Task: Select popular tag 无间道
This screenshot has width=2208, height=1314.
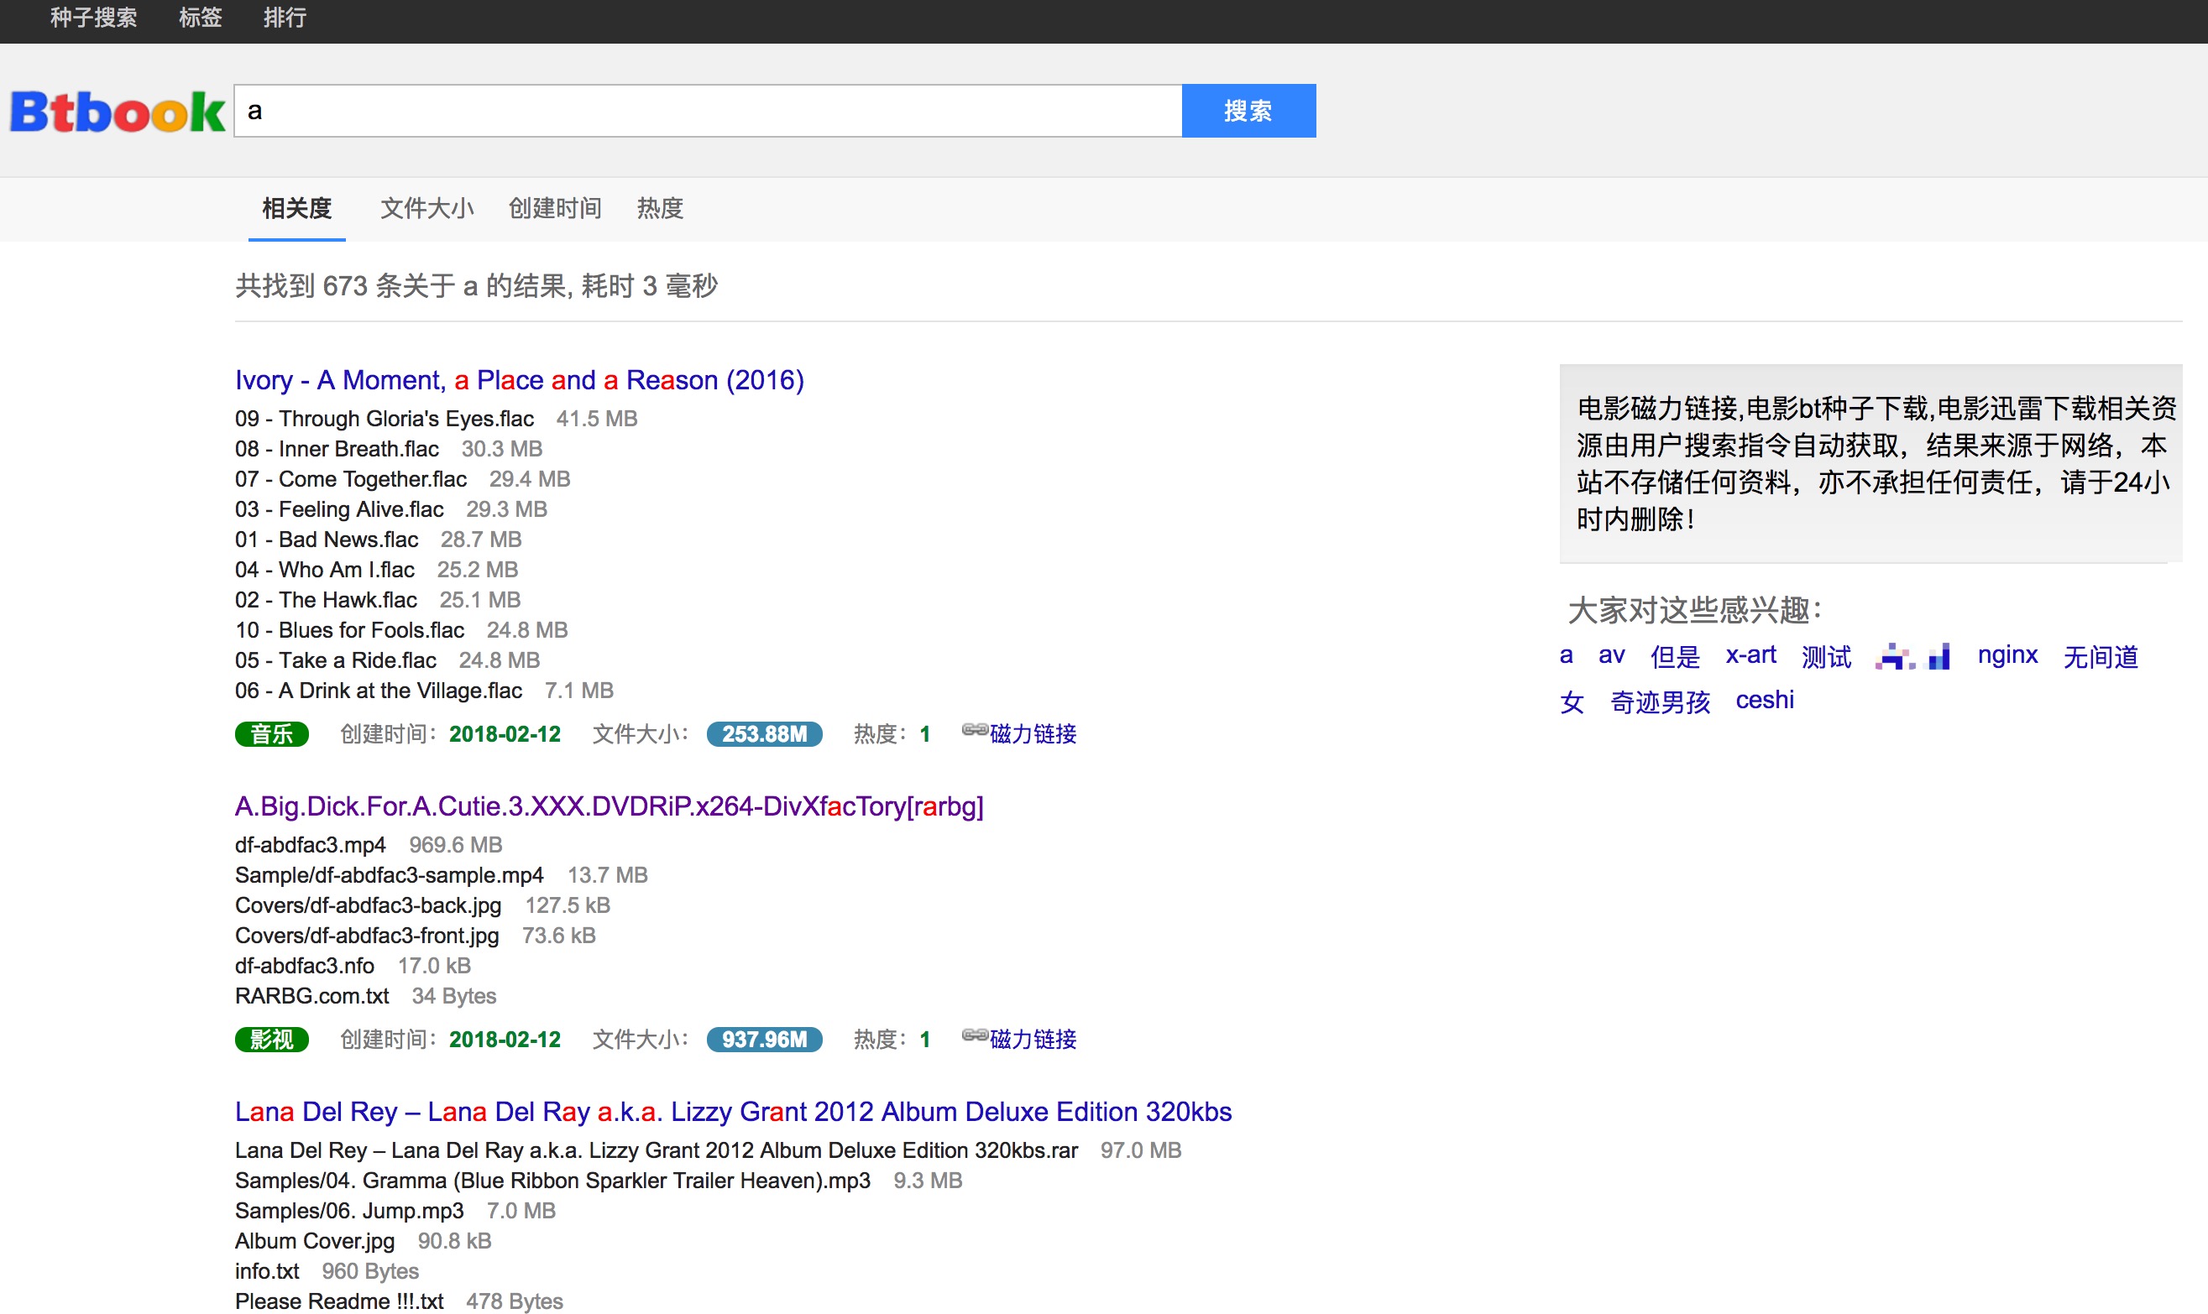Action: coord(2100,656)
